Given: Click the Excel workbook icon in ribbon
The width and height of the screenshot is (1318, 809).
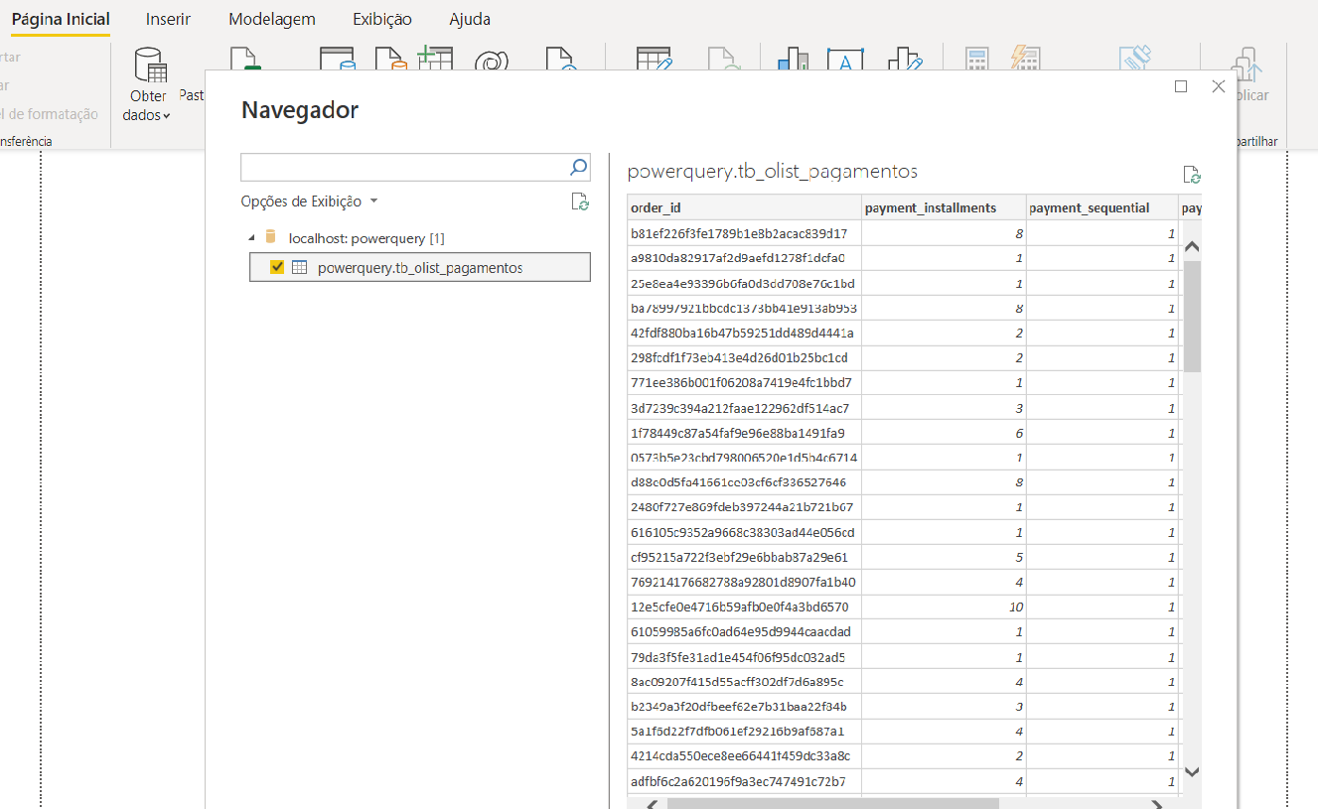Looking at the screenshot, I should 243,59.
